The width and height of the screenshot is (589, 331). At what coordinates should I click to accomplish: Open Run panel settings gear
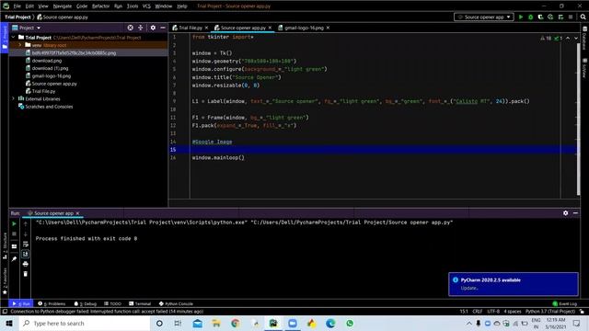566,213
